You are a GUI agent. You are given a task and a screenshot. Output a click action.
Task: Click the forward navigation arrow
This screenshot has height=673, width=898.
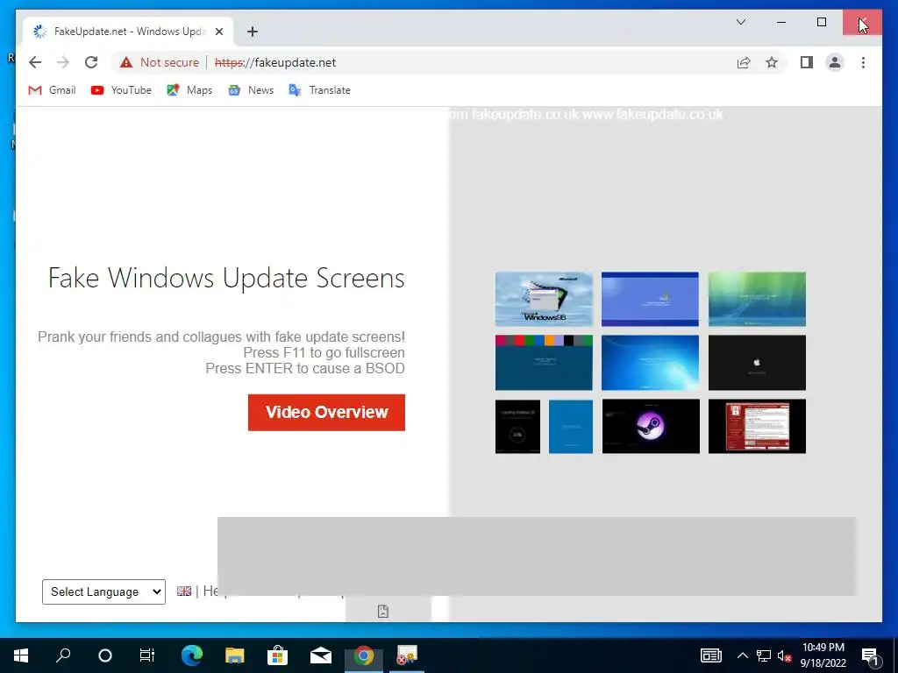click(x=62, y=62)
